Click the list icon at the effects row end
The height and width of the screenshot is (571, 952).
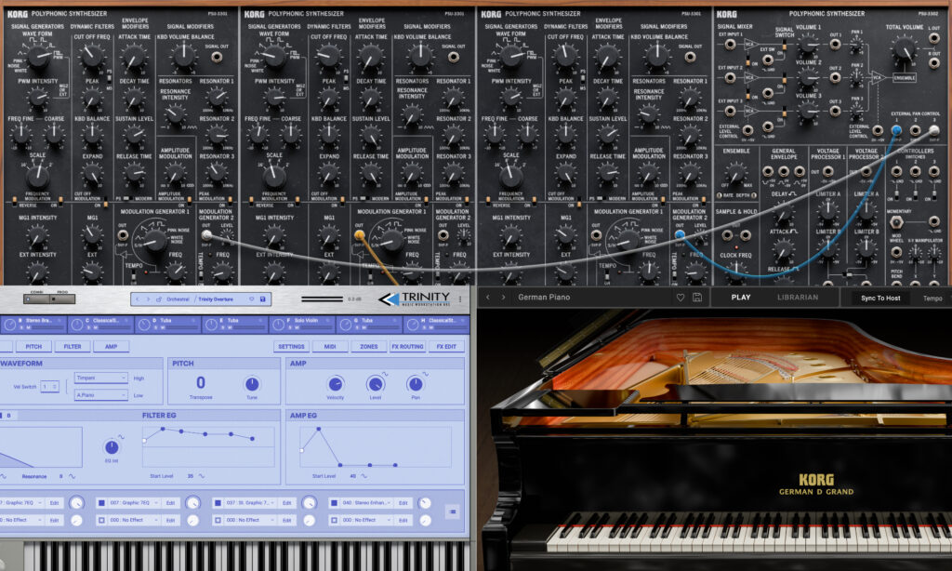452,511
